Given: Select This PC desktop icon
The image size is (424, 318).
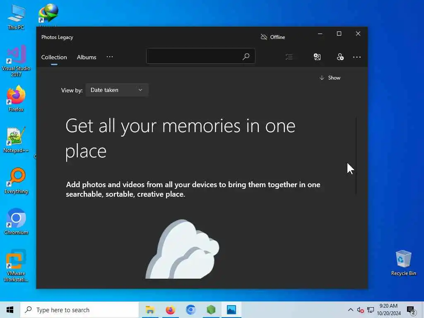Looking at the screenshot, I should click(16, 17).
